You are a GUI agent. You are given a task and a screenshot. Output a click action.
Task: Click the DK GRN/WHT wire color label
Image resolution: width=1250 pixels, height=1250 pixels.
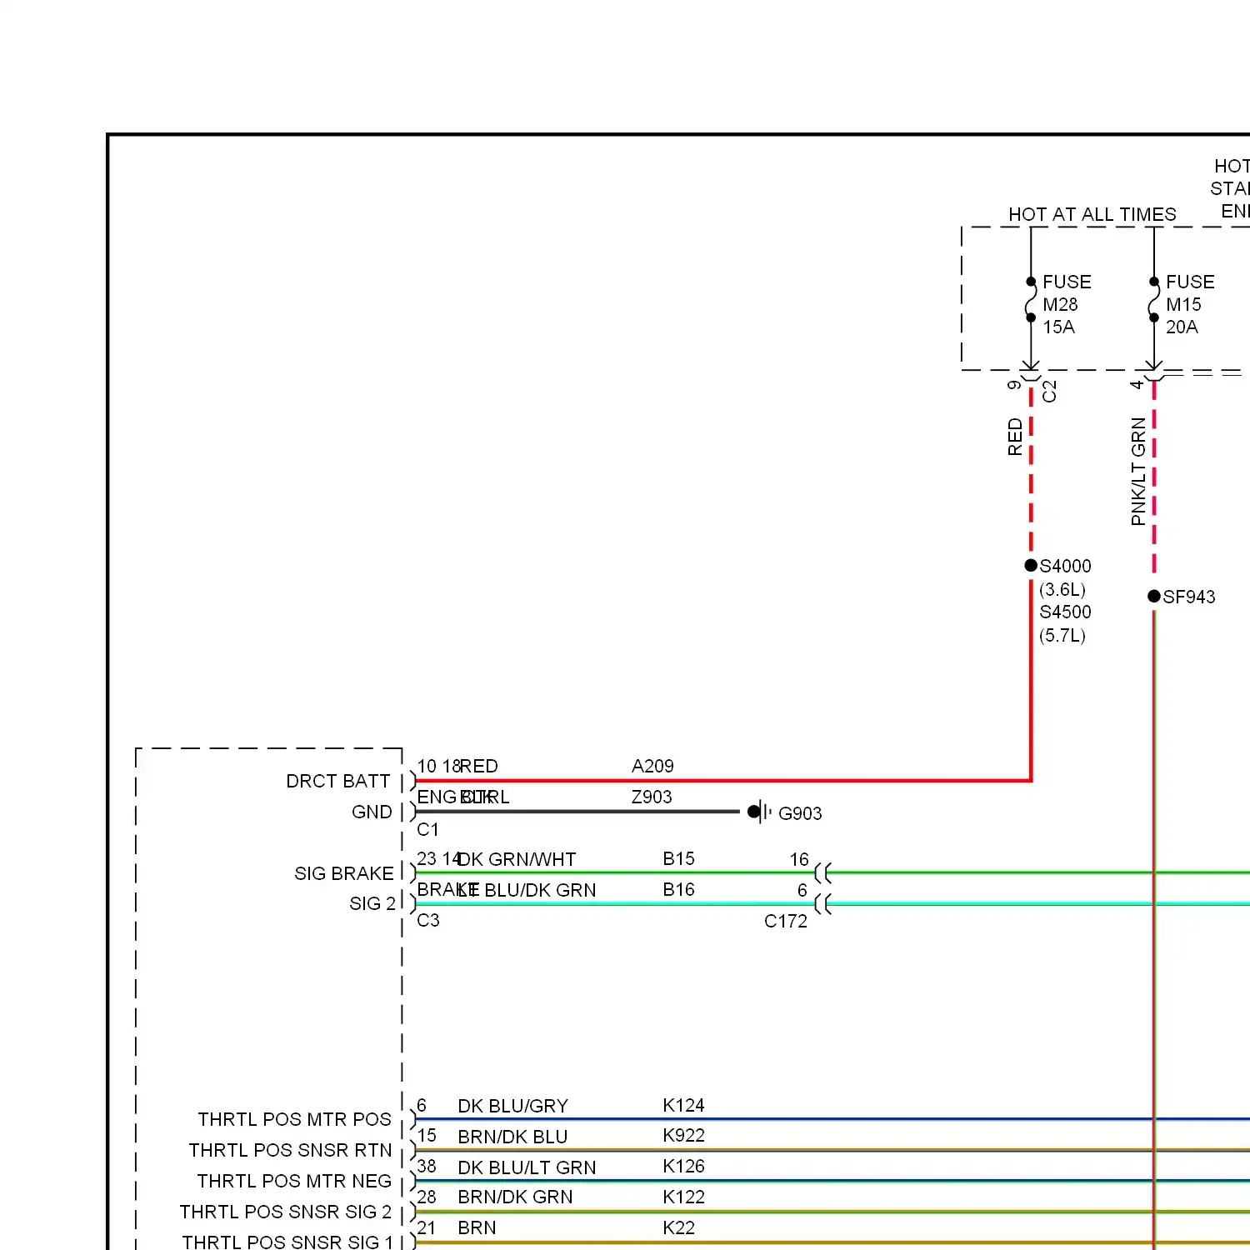[x=517, y=859]
